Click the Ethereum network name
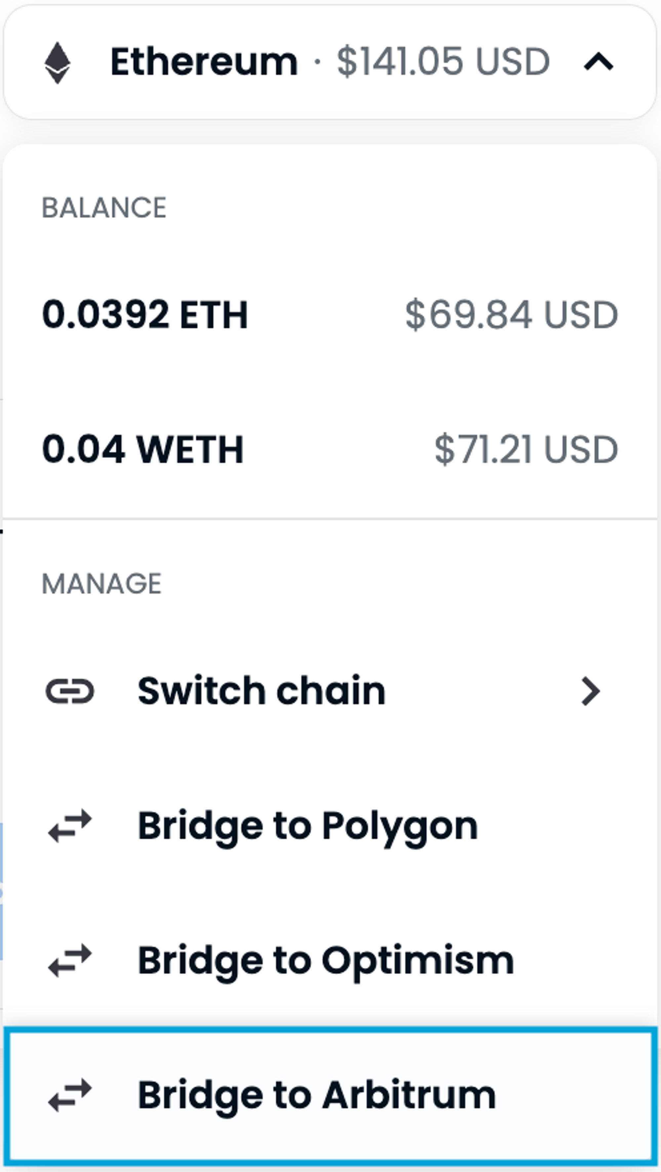The image size is (661, 1172). pos(204,62)
